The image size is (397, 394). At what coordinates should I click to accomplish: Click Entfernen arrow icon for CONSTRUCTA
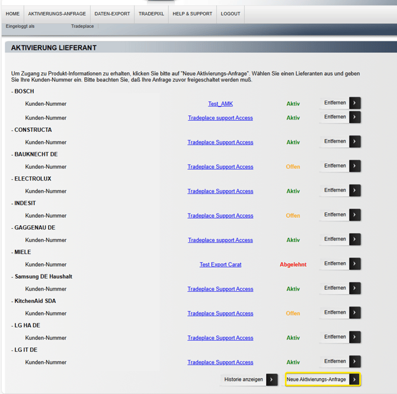click(x=355, y=141)
